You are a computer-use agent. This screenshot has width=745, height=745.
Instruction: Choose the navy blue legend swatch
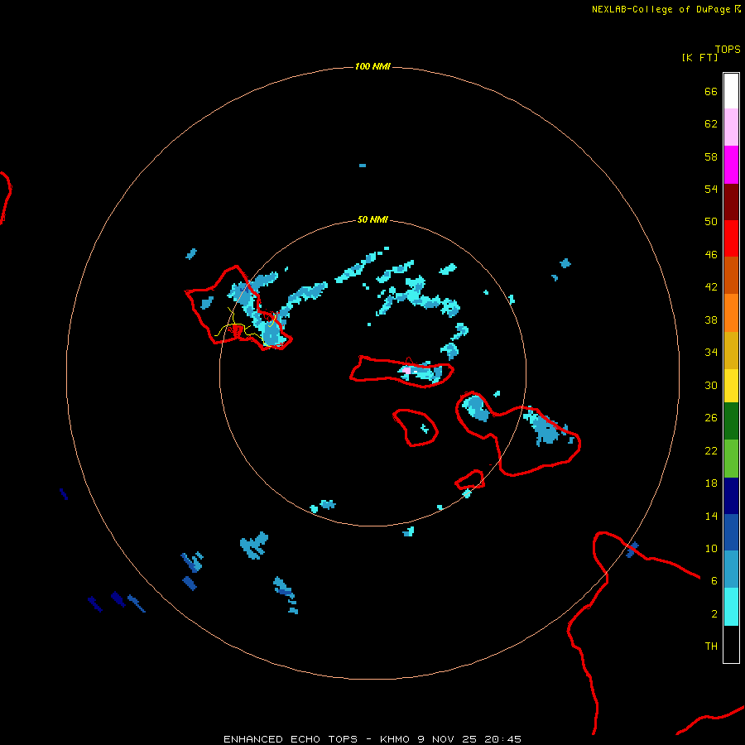point(731,496)
